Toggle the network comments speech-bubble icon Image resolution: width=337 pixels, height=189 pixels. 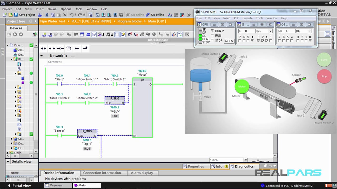(94, 34)
